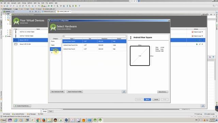
Task: Switch to the content_hello.xml editor tab
Action: coord(64,11)
